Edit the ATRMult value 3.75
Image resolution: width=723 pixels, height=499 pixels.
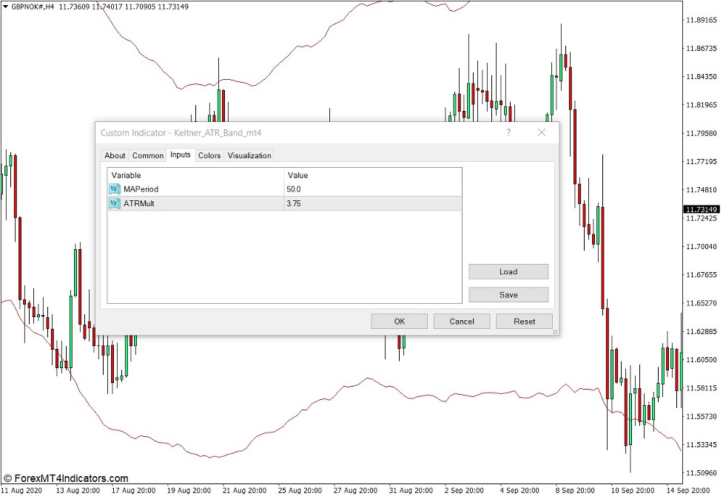click(295, 203)
